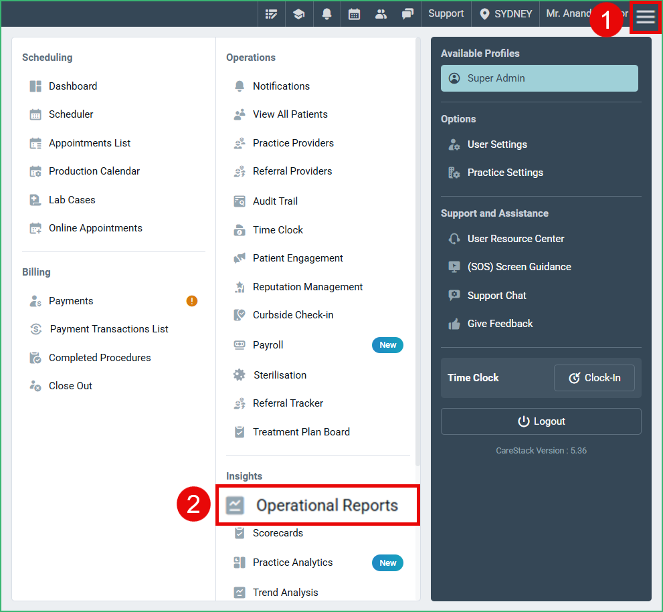Viewport: 663px width, 612px height.
Task: Open the Mr. Anand user name in top bar
Action: [x=568, y=13]
